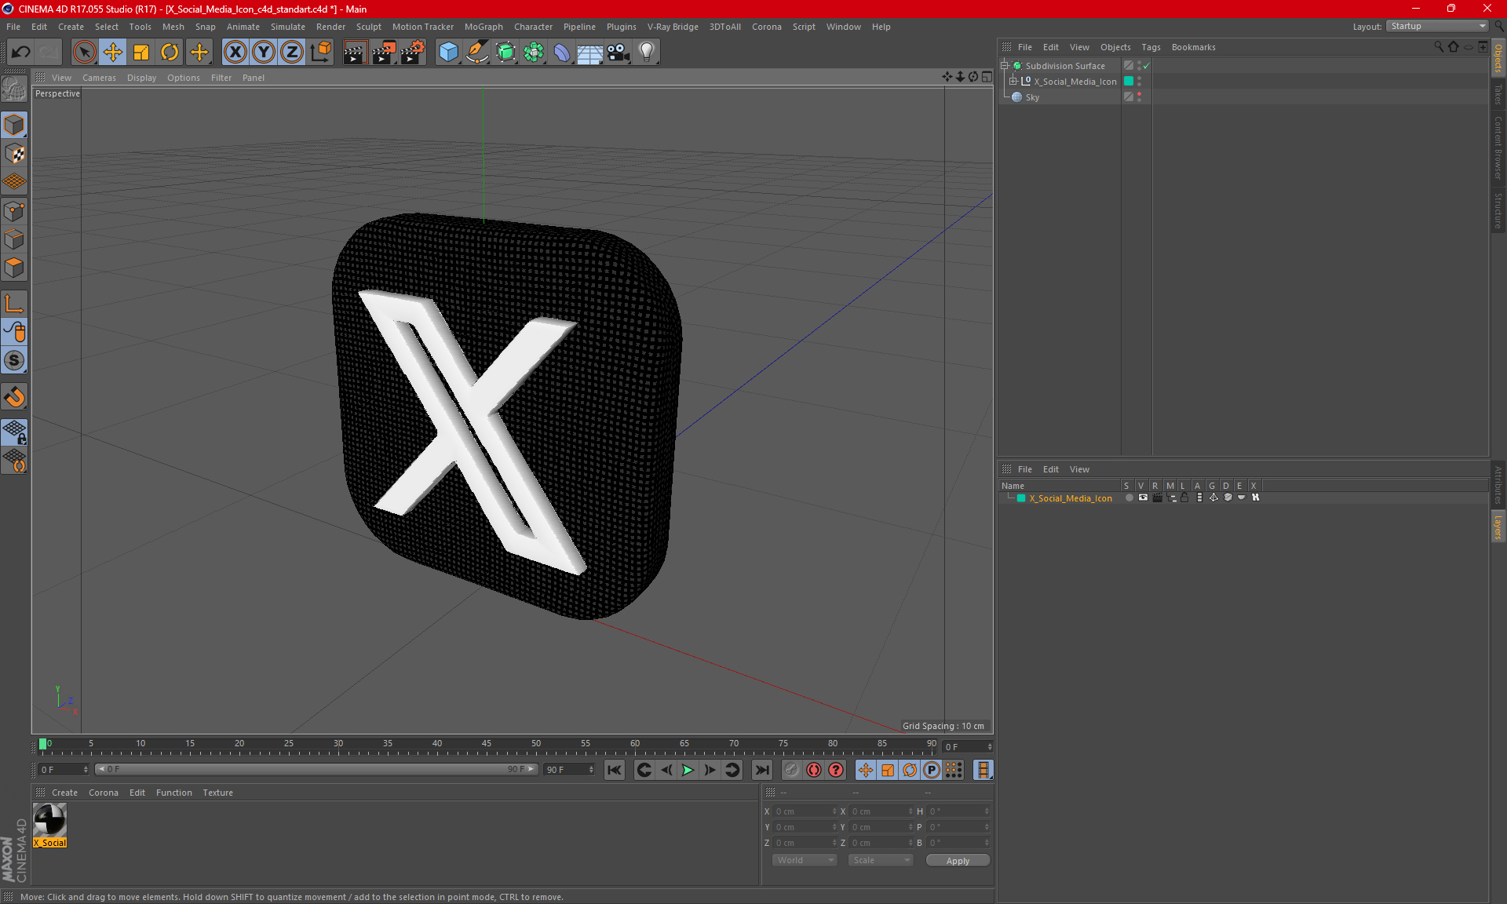Switch to Points mode
Viewport: 1507px width, 904px height.
14,211
